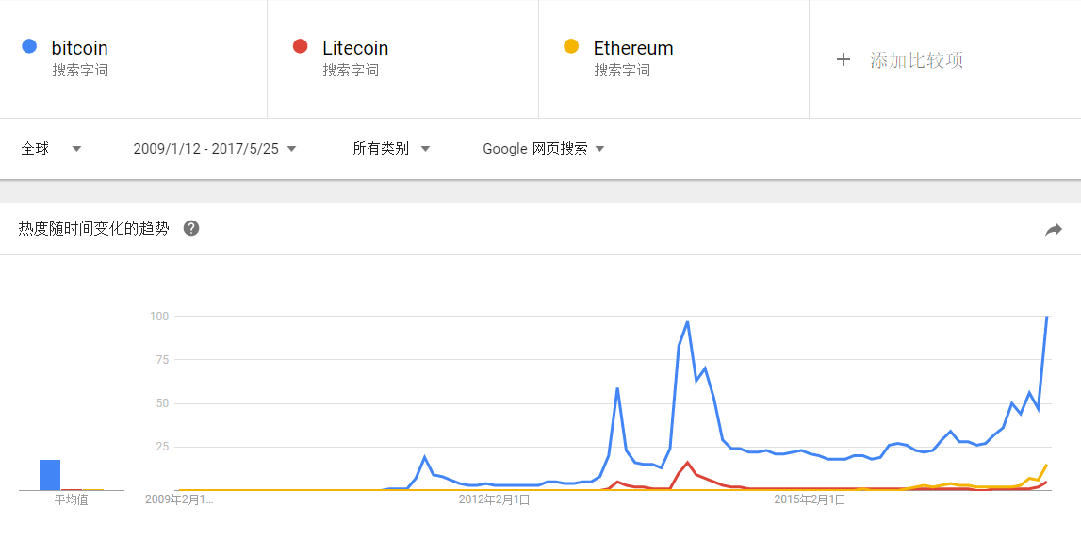Expand the 全球 region dropdown

[51, 148]
